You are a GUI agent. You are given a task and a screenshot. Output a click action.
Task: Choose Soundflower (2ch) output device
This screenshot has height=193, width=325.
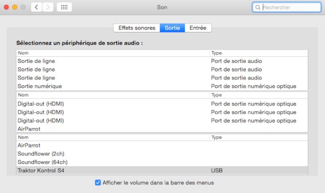(x=162, y=153)
